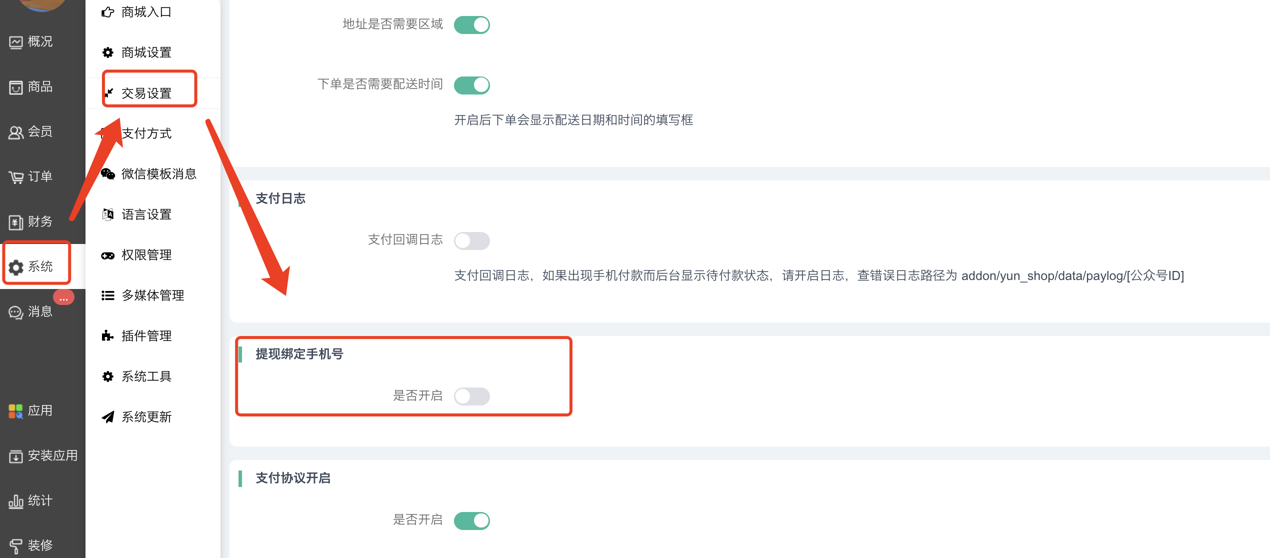Screen dimensions: 1270x558
Task: Click the 会员 members icon
Action: [x=15, y=132]
